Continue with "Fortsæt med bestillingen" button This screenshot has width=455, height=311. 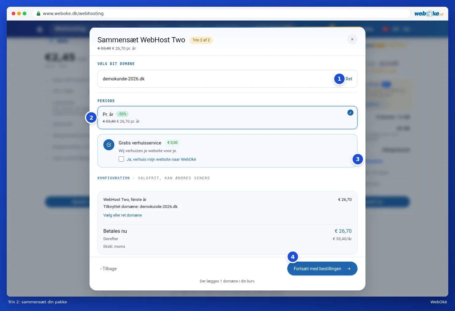[x=322, y=269]
